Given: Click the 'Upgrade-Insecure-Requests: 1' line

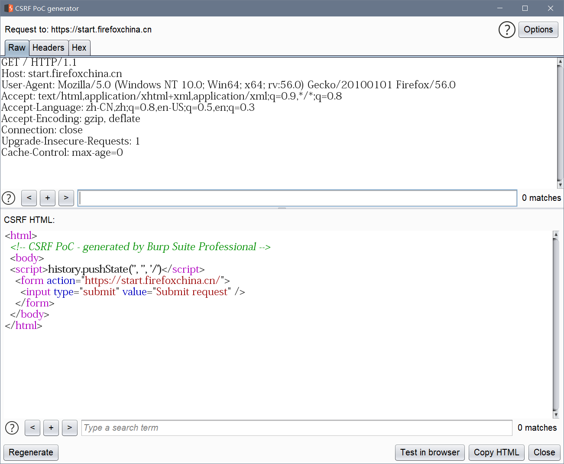Looking at the screenshot, I should [x=71, y=141].
